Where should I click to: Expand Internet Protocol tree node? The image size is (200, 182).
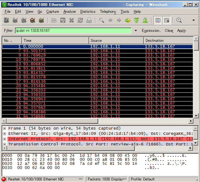click(x=4, y=139)
